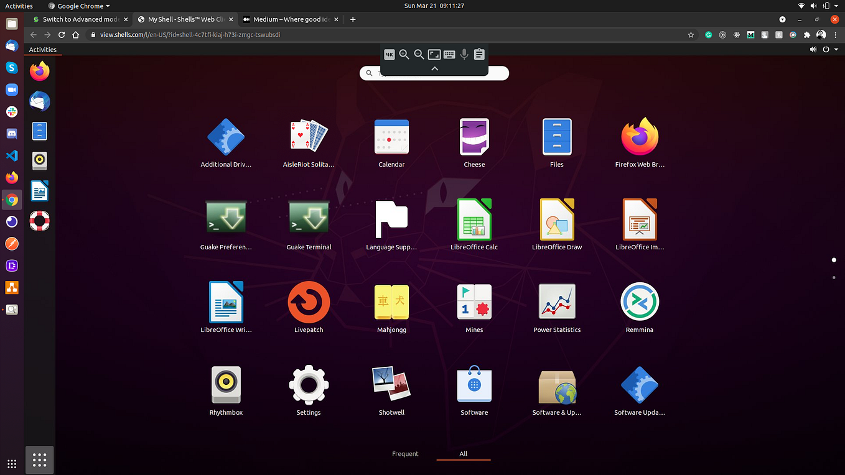Enable the microphone in the Shells toolbar
Screen dimensions: 845x475
point(464,54)
